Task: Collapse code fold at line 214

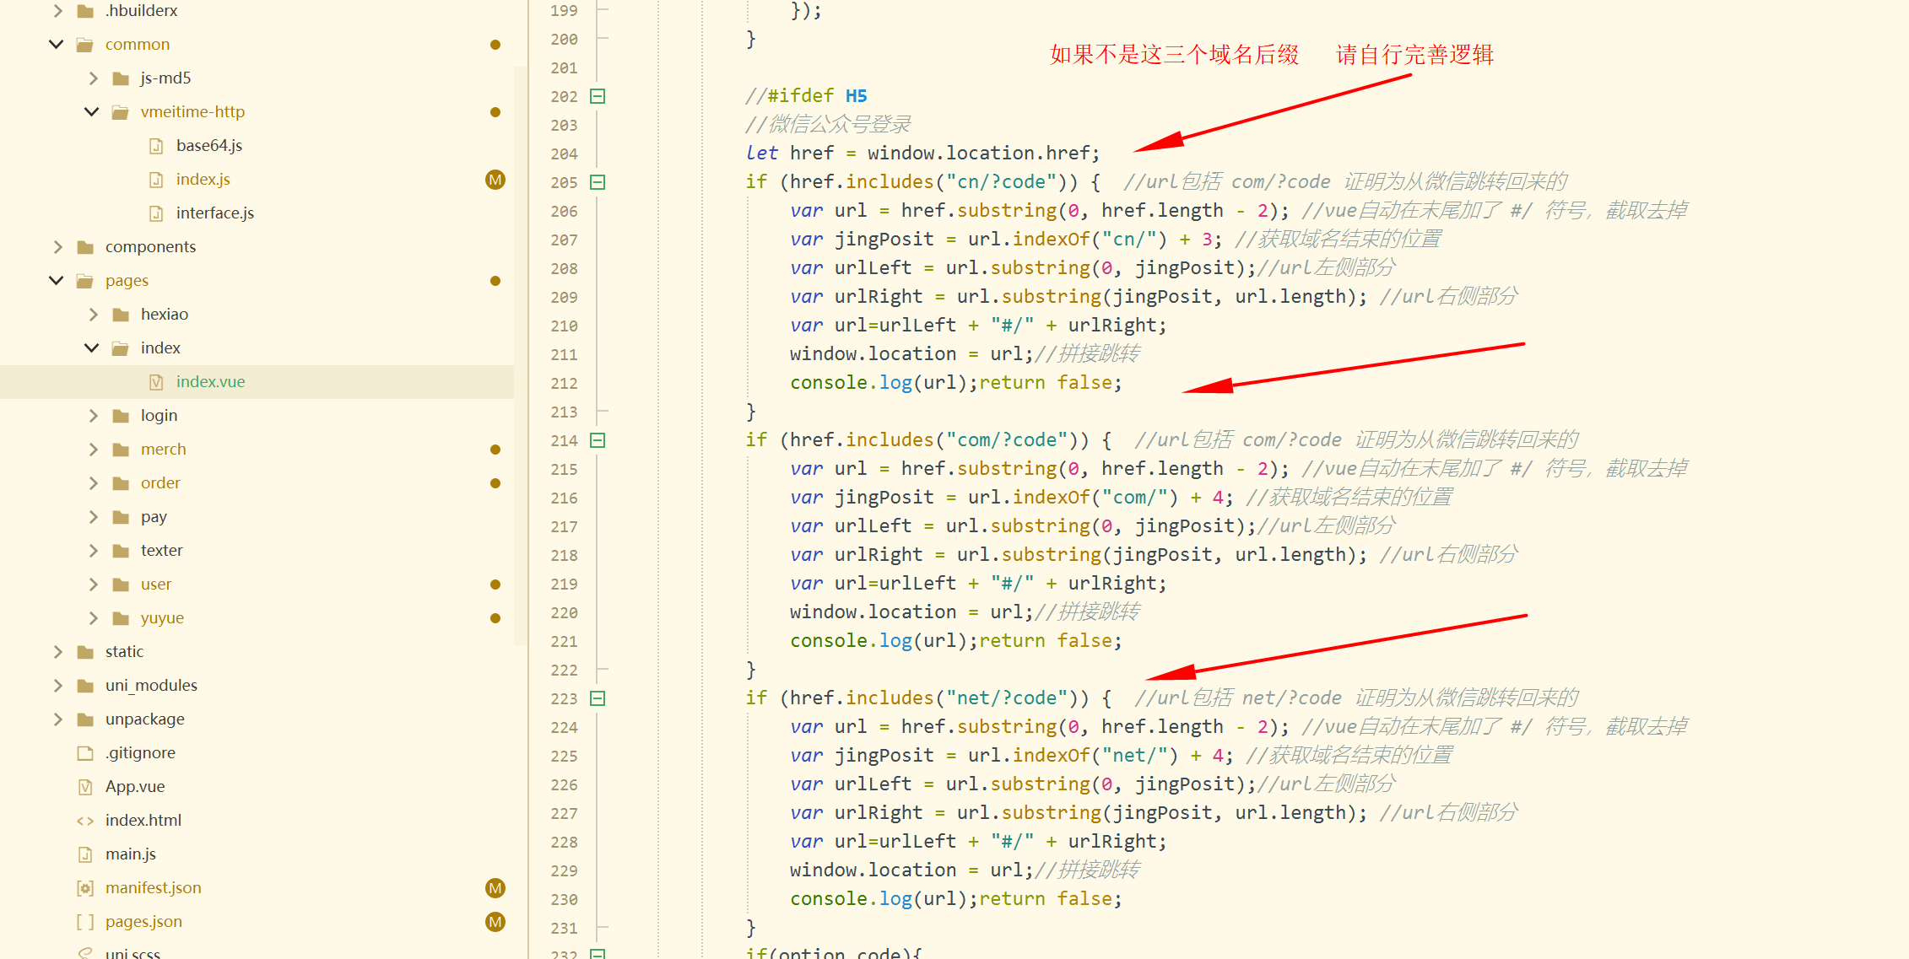Action: pos(598,440)
